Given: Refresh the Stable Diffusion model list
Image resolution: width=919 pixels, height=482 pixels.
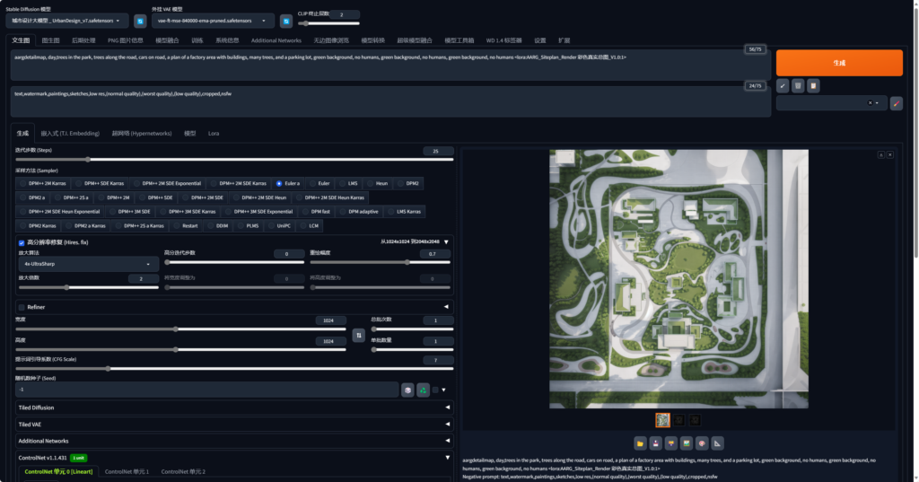Looking at the screenshot, I should click(140, 21).
